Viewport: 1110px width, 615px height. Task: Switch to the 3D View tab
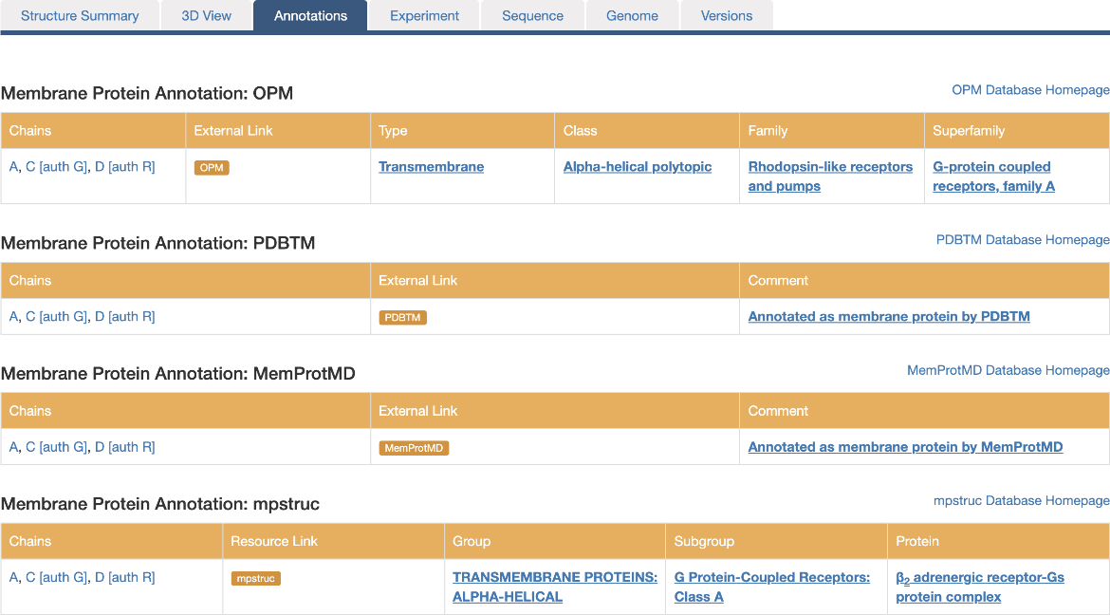206,16
